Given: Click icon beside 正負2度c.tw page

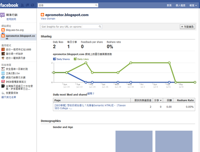Looking at the screenshot, I should [x=3, y=73].
